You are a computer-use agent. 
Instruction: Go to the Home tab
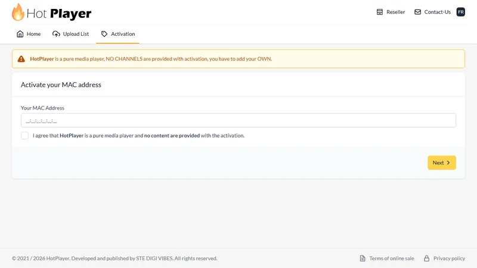pyautogui.click(x=29, y=34)
